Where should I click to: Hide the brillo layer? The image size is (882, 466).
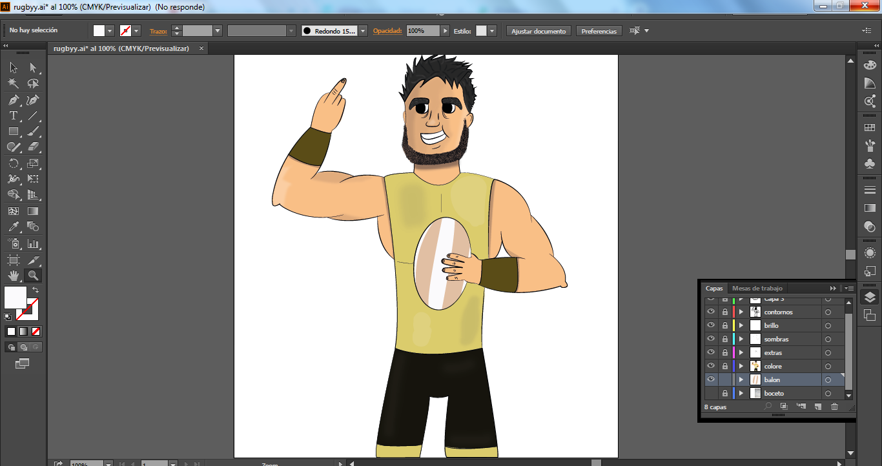(x=711, y=325)
